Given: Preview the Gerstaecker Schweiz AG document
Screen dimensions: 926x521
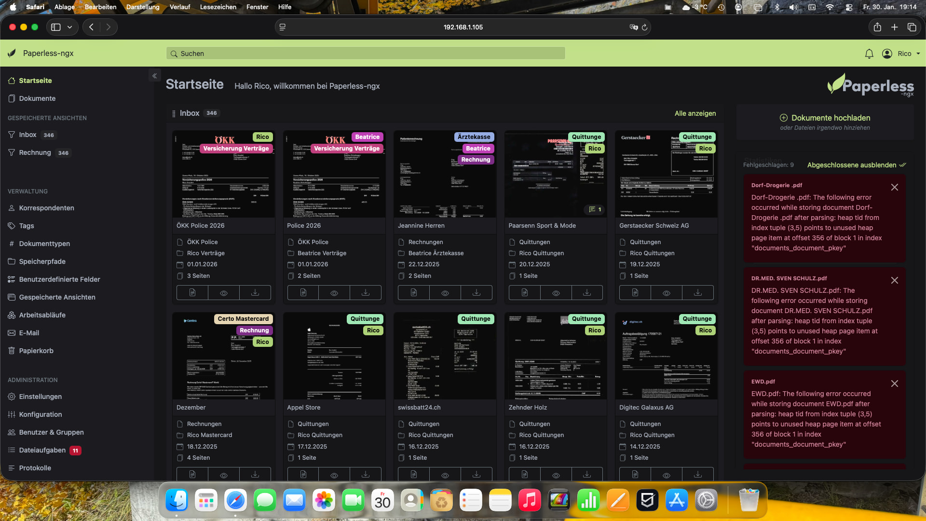Looking at the screenshot, I should (x=666, y=293).
